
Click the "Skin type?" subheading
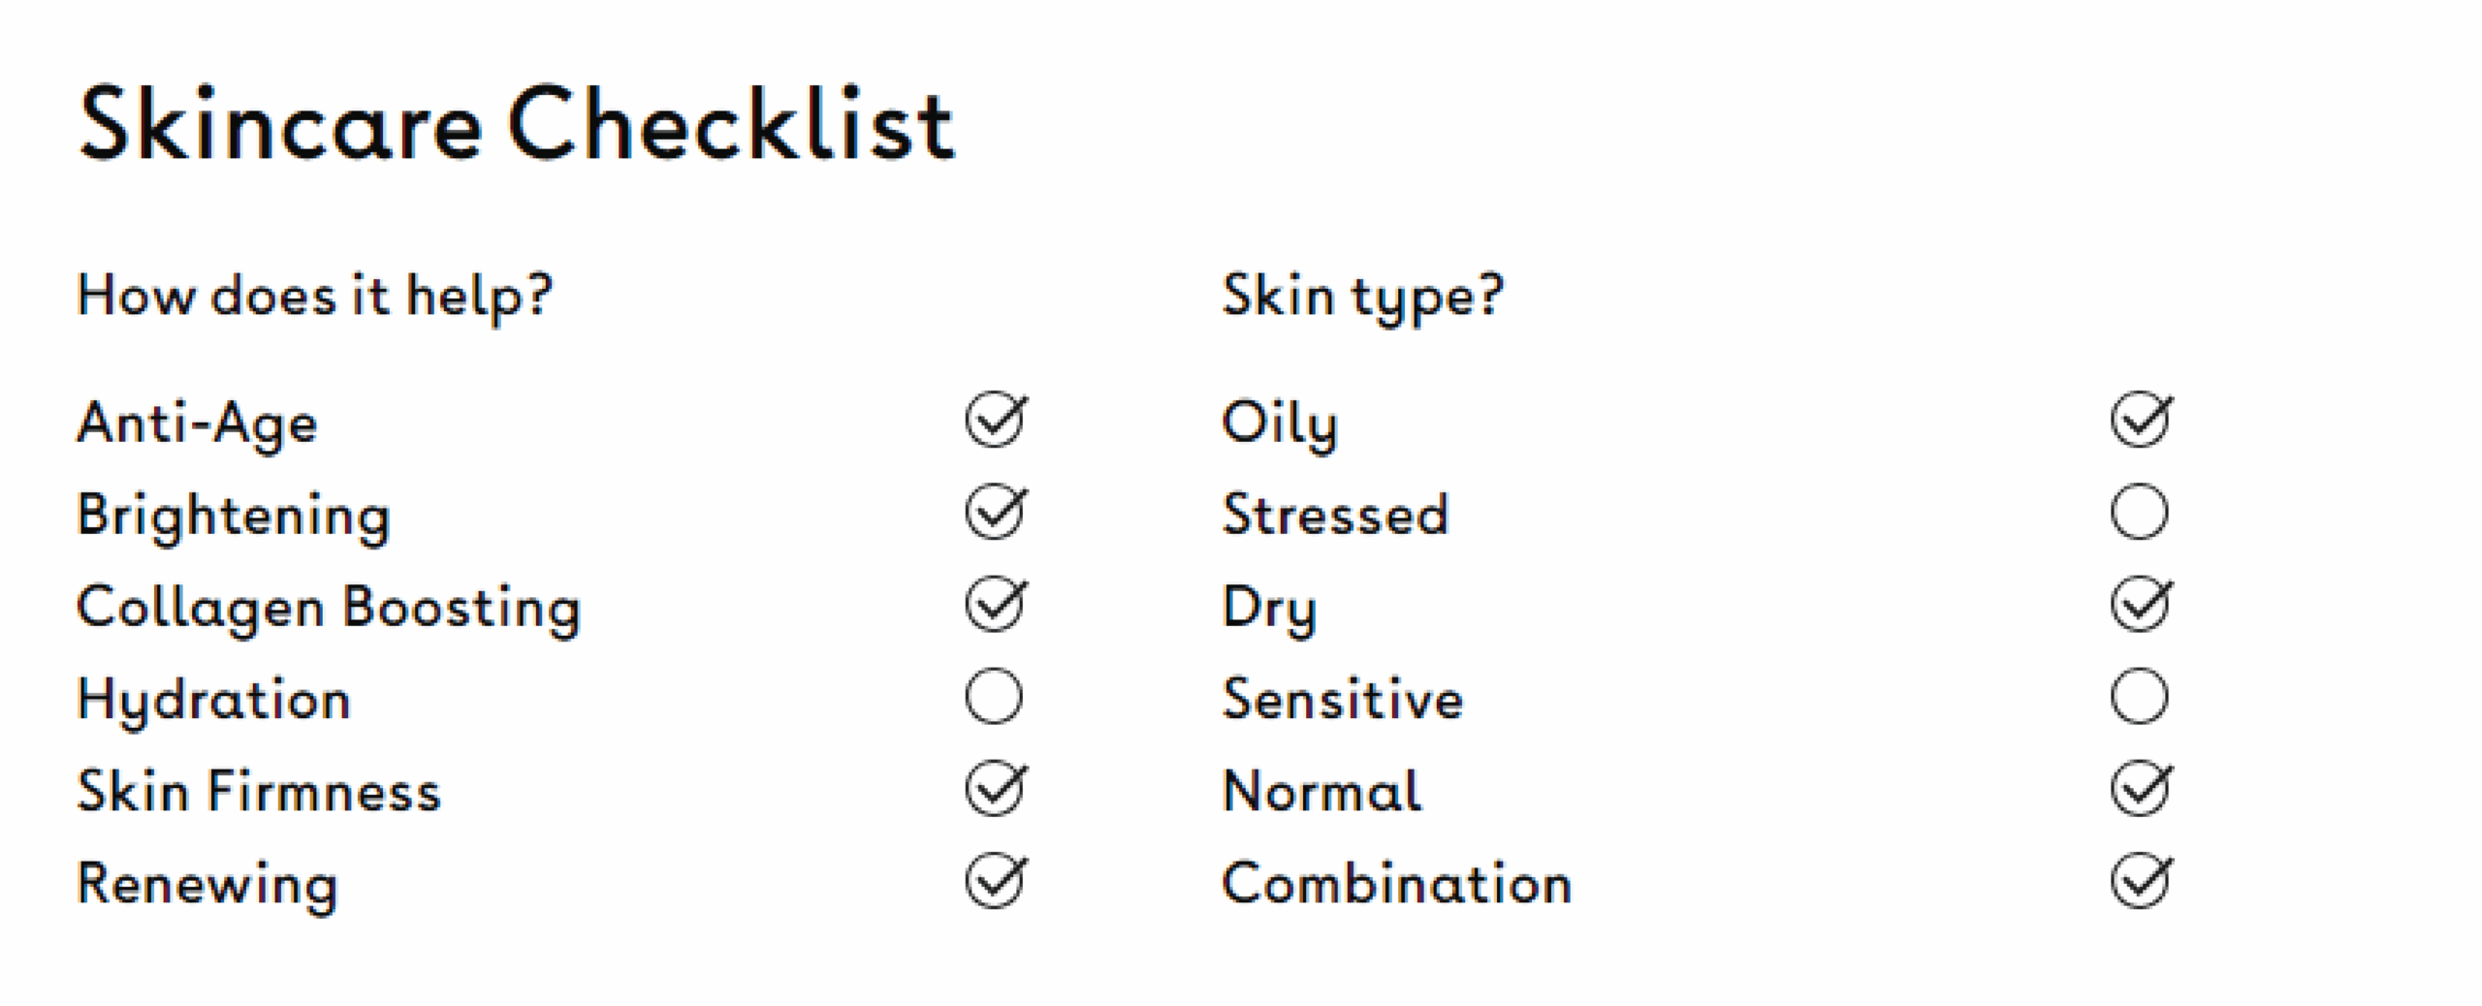pos(1362,295)
